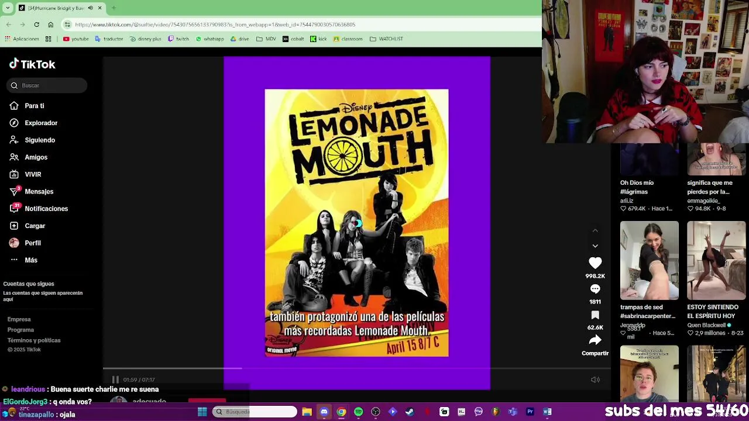Open the Programa footer link
Viewport: 749px width, 421px height.
[21, 330]
